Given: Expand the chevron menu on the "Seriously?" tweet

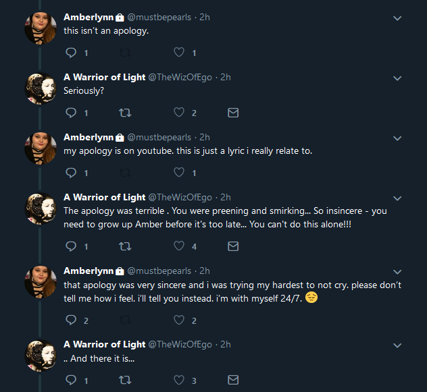Looking at the screenshot, I should (397, 78).
